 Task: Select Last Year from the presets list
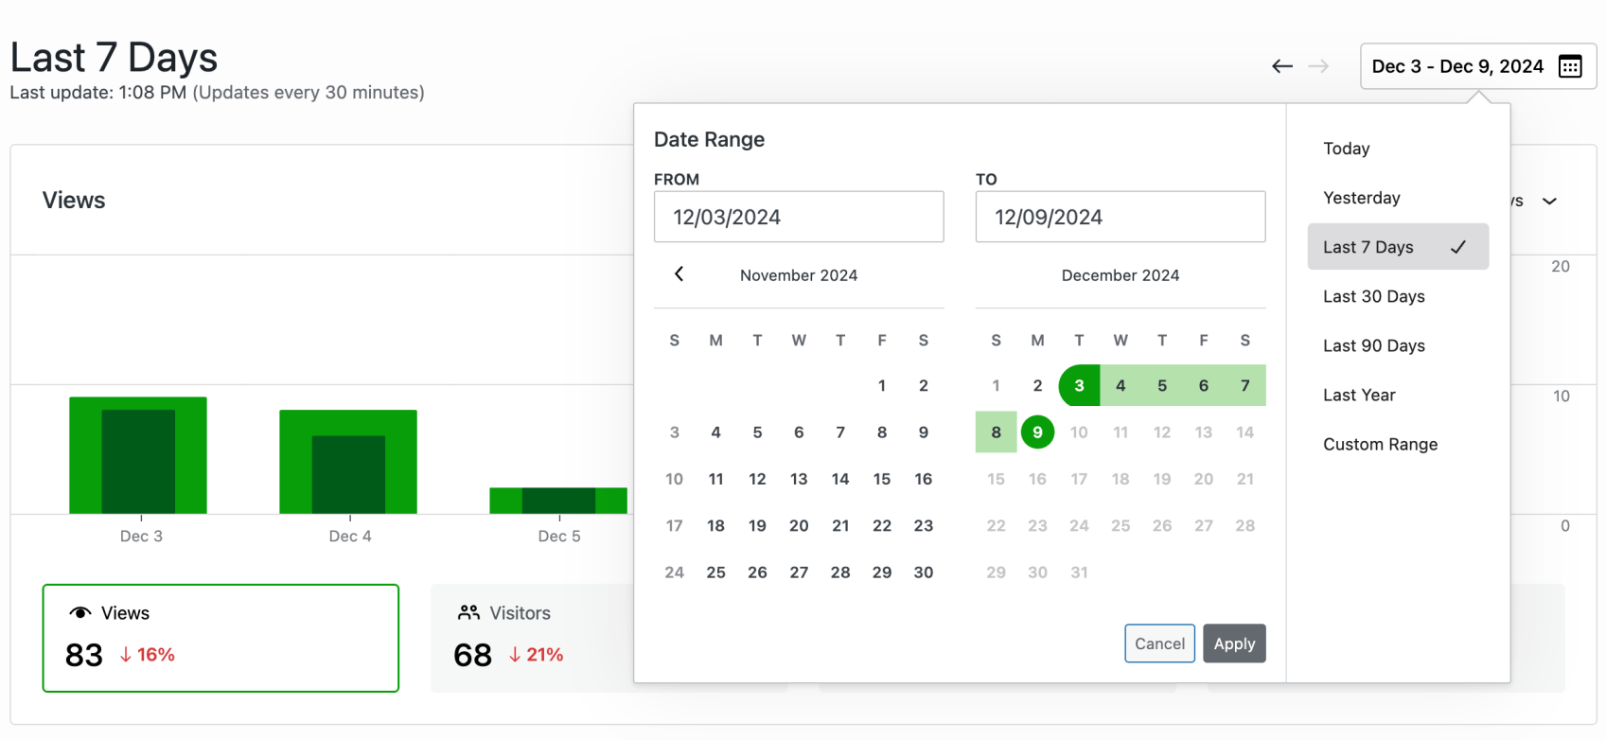(1359, 395)
